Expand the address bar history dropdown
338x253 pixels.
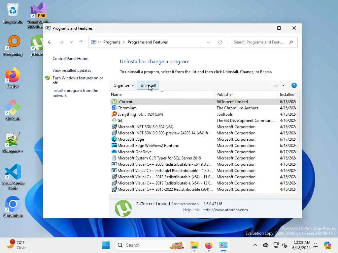[x=208, y=42]
